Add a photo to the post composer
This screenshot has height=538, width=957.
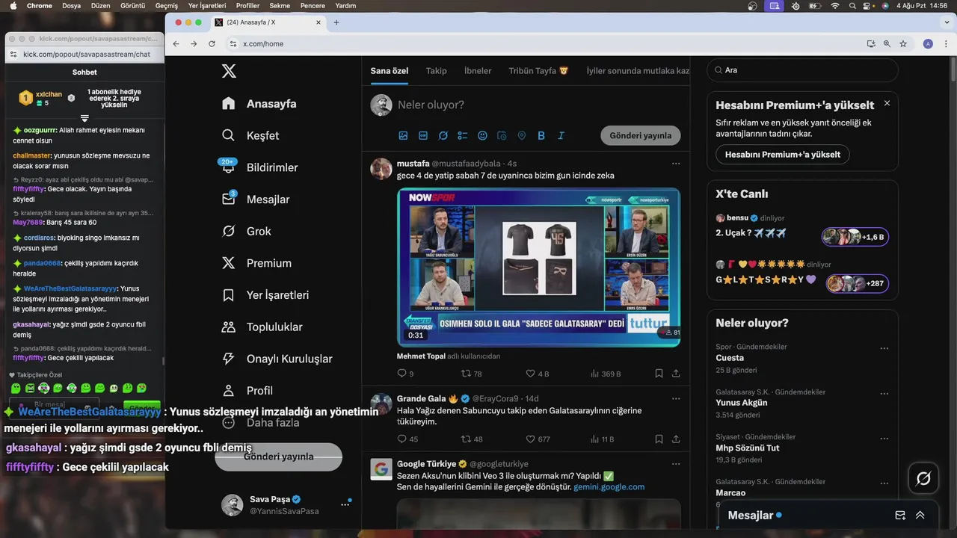click(403, 135)
